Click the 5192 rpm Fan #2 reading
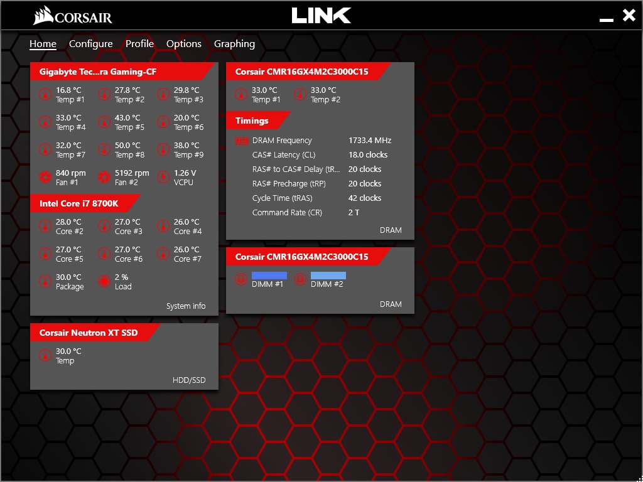The height and width of the screenshot is (482, 643). point(132,173)
